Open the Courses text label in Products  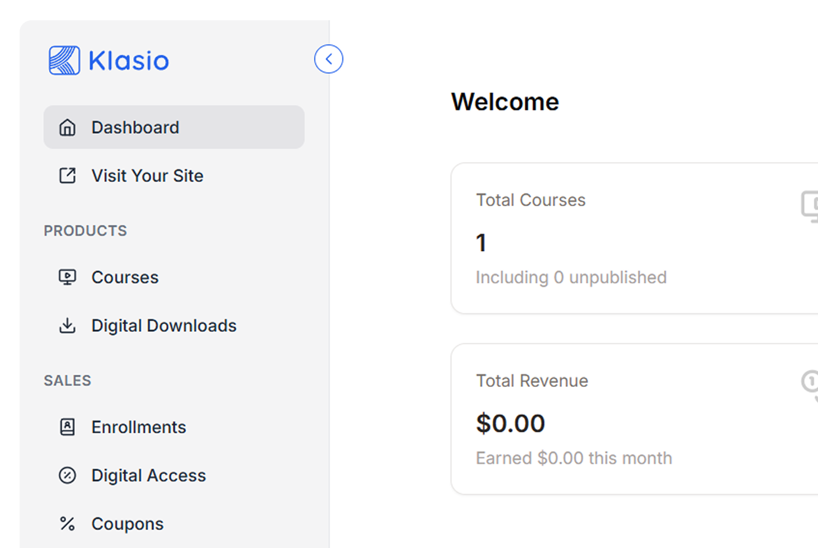pos(125,277)
